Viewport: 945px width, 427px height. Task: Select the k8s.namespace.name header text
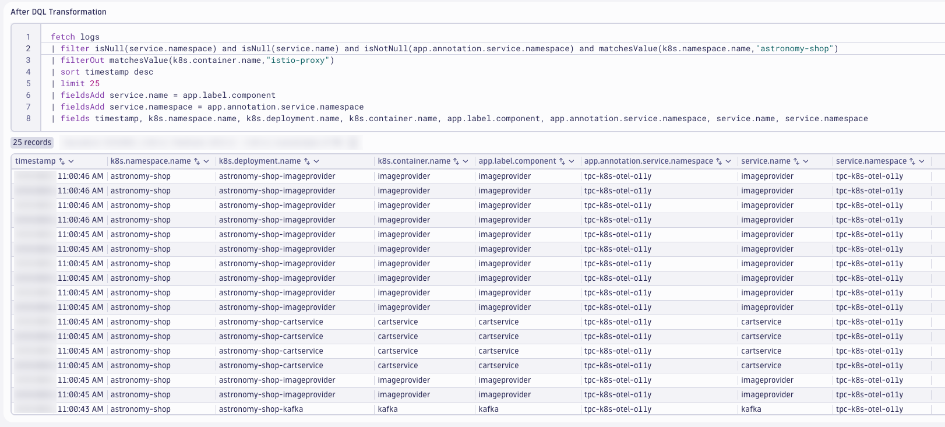(151, 161)
